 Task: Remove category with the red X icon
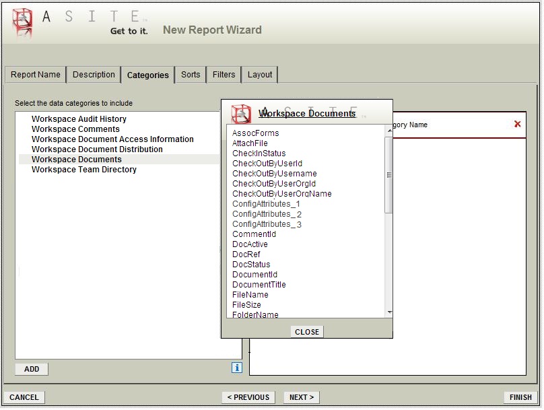(x=517, y=124)
